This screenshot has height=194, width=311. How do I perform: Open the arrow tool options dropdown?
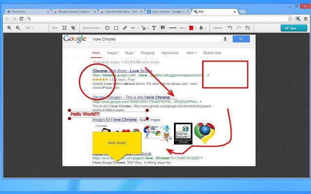(x=148, y=28)
